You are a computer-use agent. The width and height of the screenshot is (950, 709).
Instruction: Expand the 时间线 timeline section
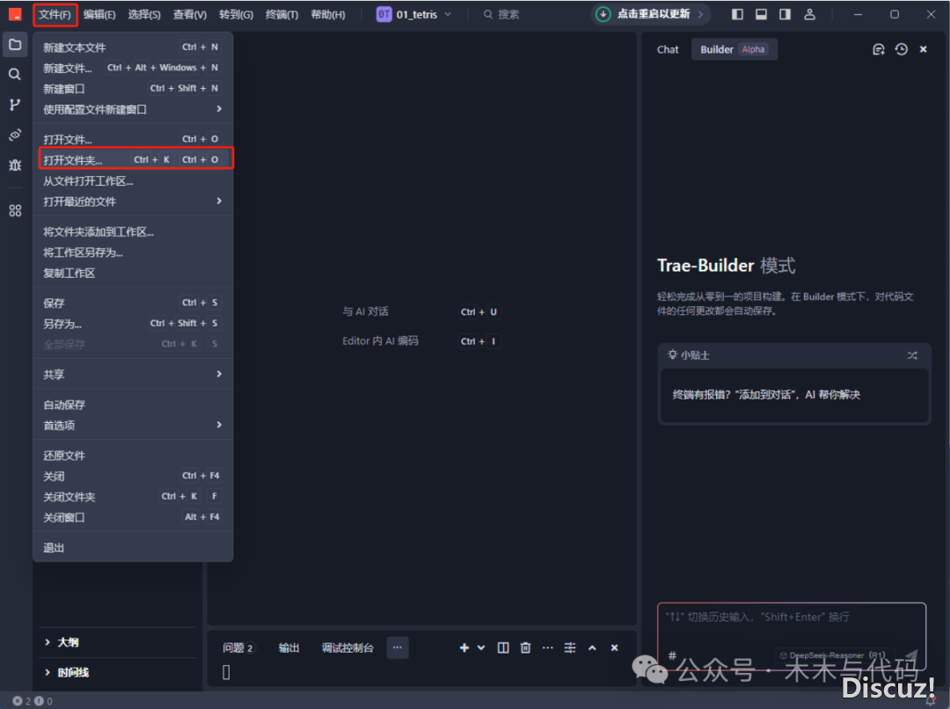coord(72,672)
